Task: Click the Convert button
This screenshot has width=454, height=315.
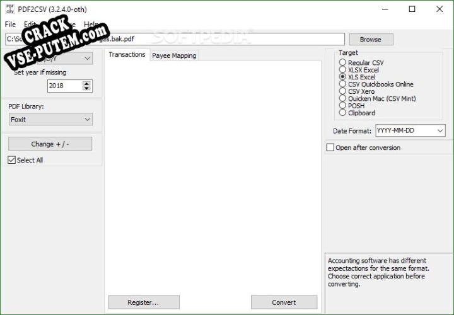Action: click(284, 302)
